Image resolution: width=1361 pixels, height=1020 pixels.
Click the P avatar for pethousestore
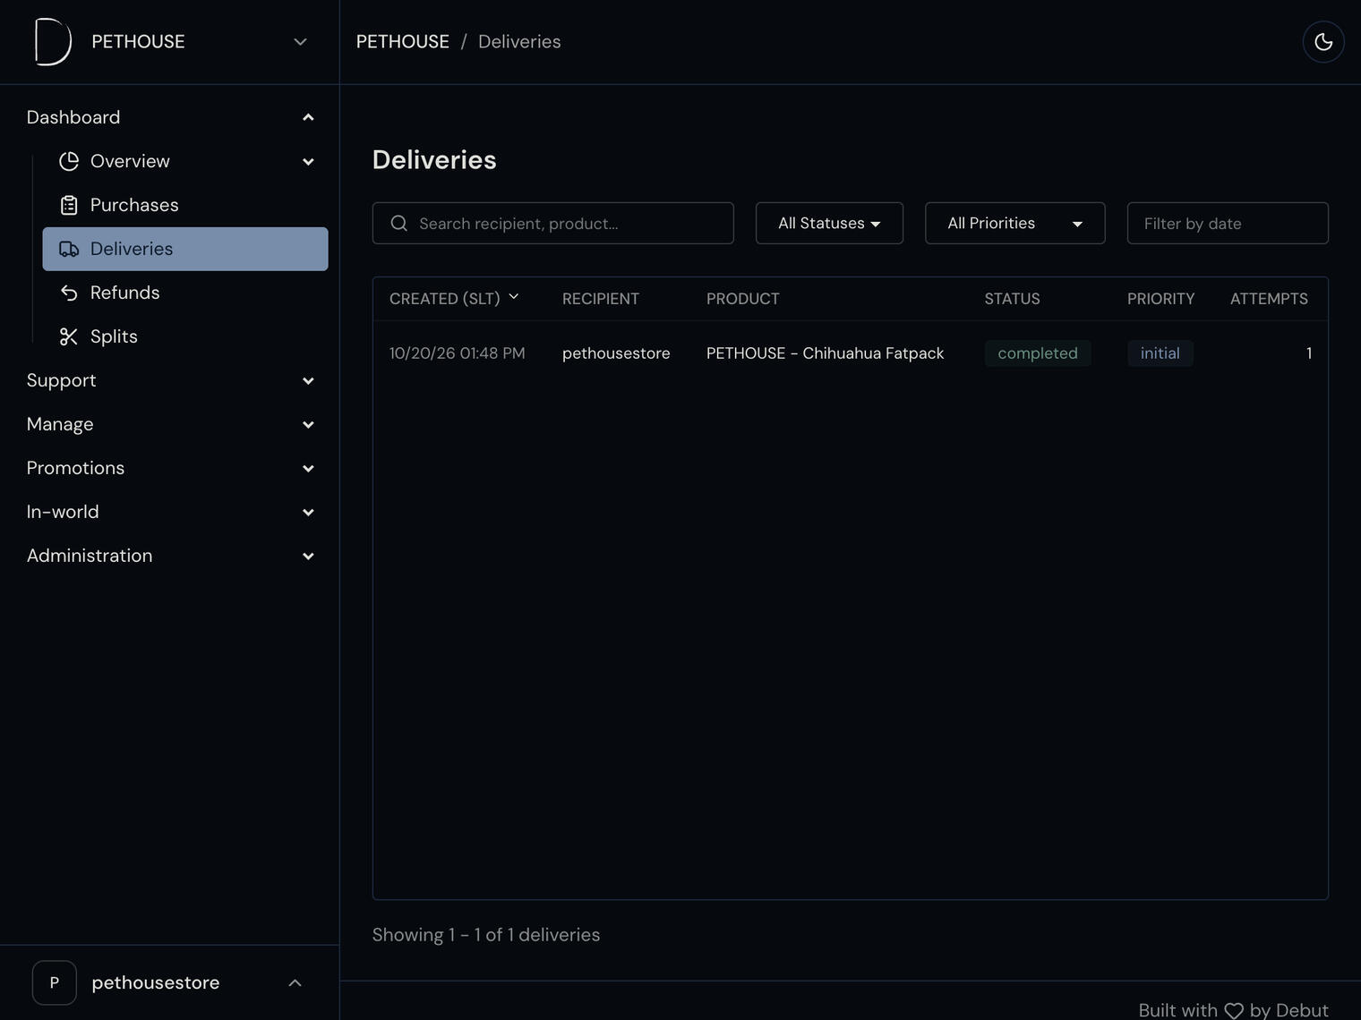55,982
